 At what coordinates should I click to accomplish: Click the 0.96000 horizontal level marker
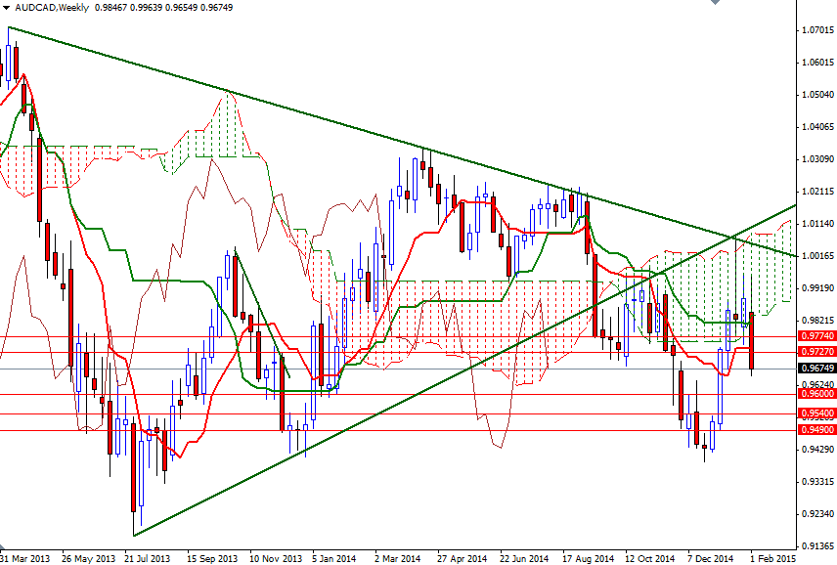[814, 393]
